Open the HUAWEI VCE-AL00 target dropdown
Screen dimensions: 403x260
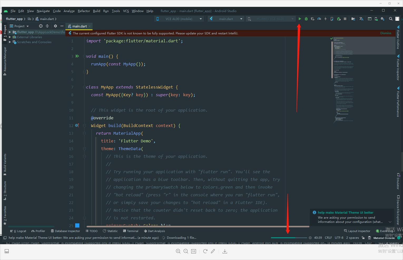point(271,19)
